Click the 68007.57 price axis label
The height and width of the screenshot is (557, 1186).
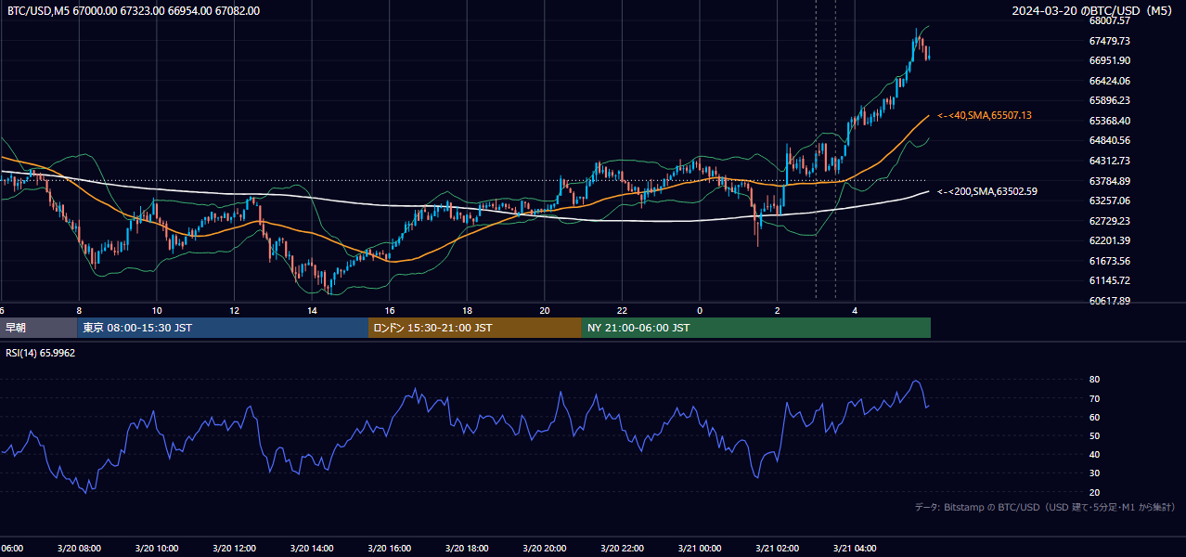1110,20
